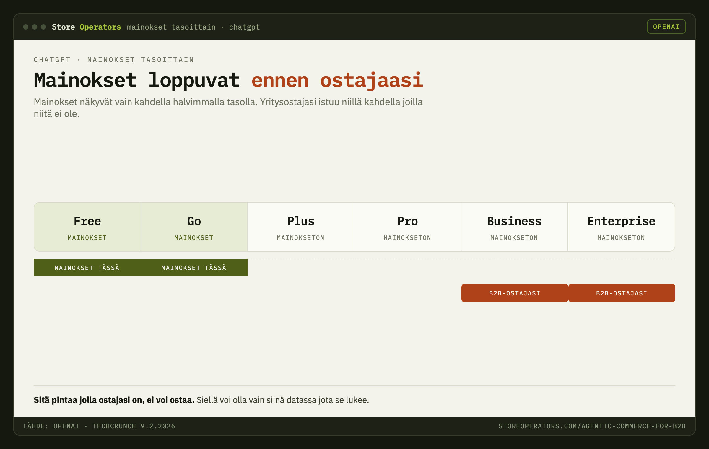This screenshot has height=449, width=709.
Task: Select the Go tier card
Action: click(x=194, y=227)
